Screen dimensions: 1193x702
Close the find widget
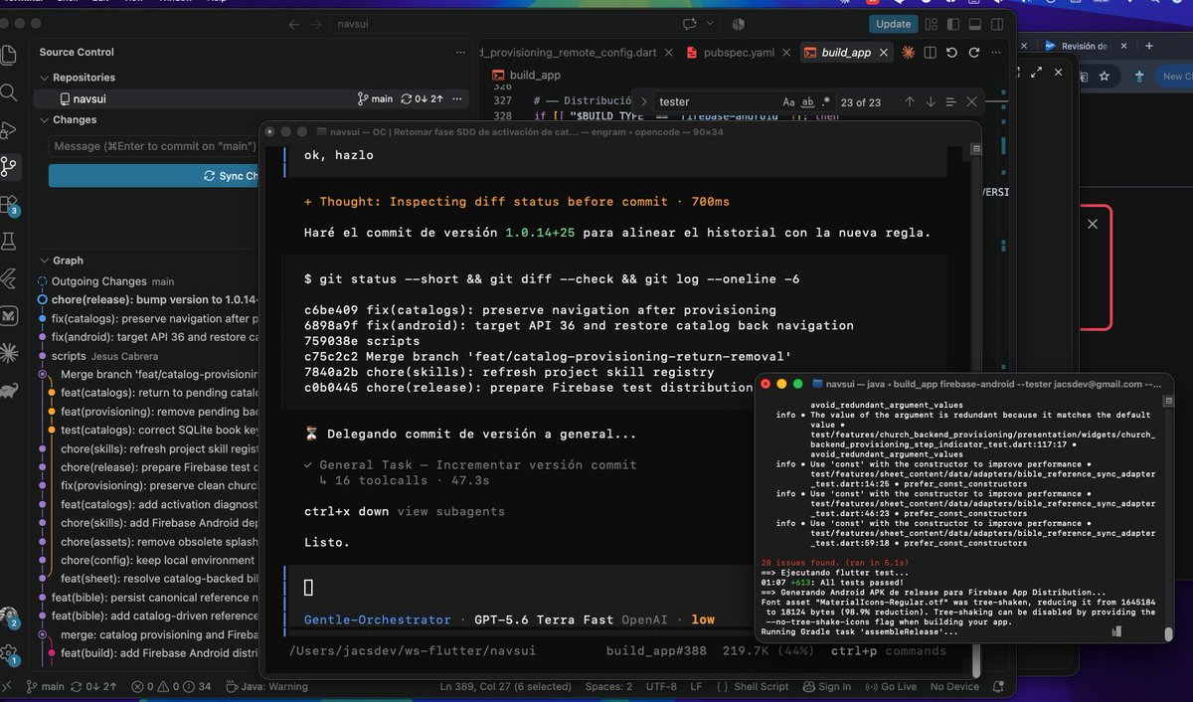(x=972, y=101)
